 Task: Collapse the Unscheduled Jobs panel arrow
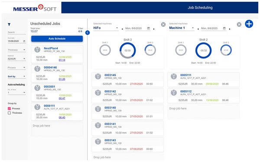(88, 33)
